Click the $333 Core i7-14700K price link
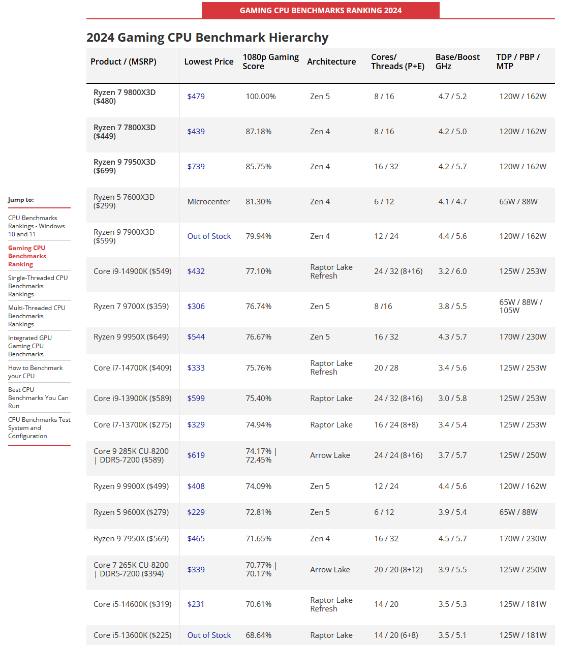Screen dimensions: 585x645 (x=196, y=368)
